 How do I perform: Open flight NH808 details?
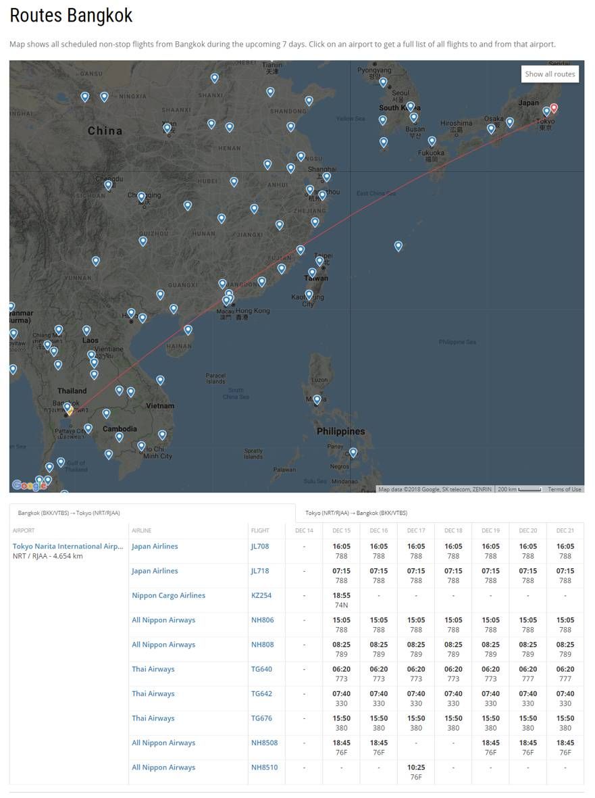coord(263,645)
